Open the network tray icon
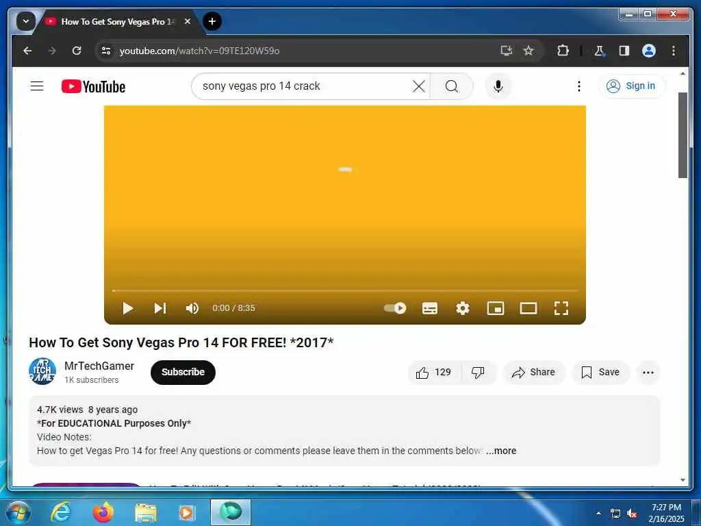 (x=615, y=514)
